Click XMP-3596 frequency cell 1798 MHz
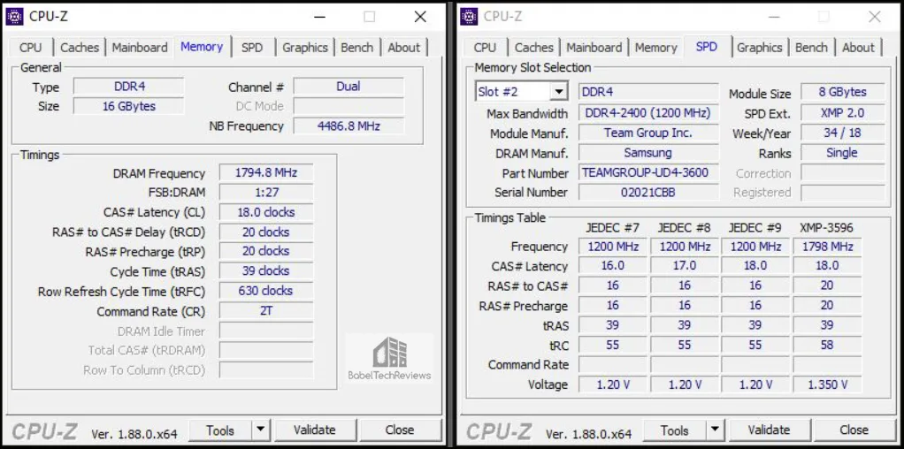 (827, 246)
